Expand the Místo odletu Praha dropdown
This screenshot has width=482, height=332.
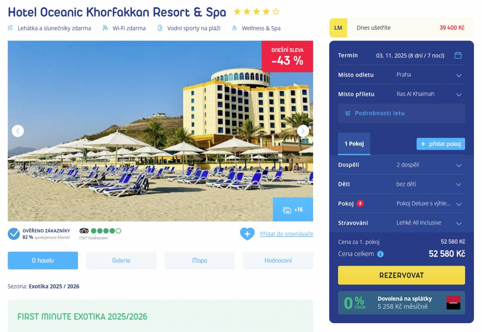pyautogui.click(x=402, y=75)
